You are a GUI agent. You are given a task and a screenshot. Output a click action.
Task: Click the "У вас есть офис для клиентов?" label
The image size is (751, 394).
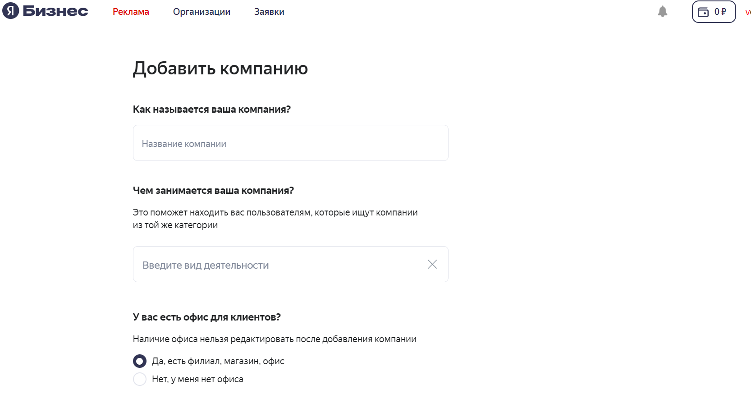pyautogui.click(x=206, y=317)
